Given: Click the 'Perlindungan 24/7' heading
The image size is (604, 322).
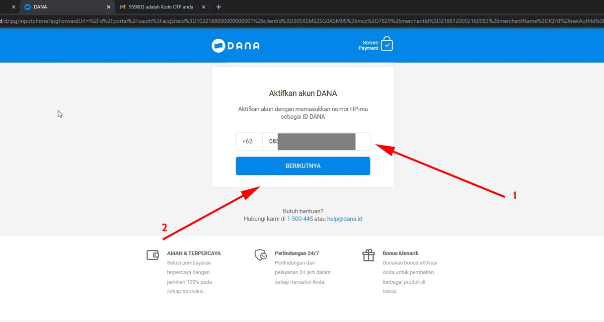Looking at the screenshot, I should click(298, 253).
